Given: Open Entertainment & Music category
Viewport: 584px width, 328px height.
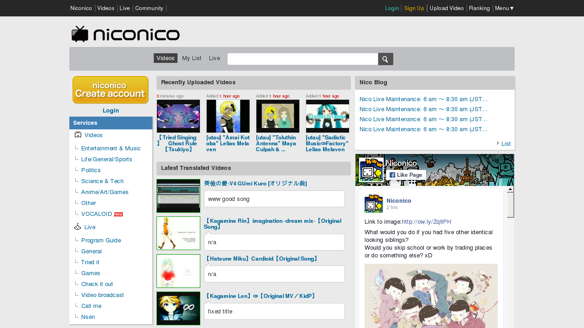Looking at the screenshot, I should [x=111, y=149].
